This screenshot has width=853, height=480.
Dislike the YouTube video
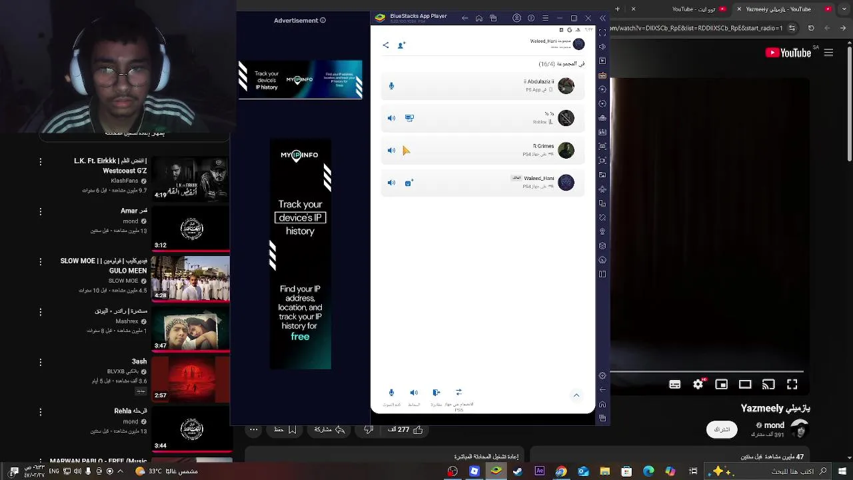click(369, 430)
